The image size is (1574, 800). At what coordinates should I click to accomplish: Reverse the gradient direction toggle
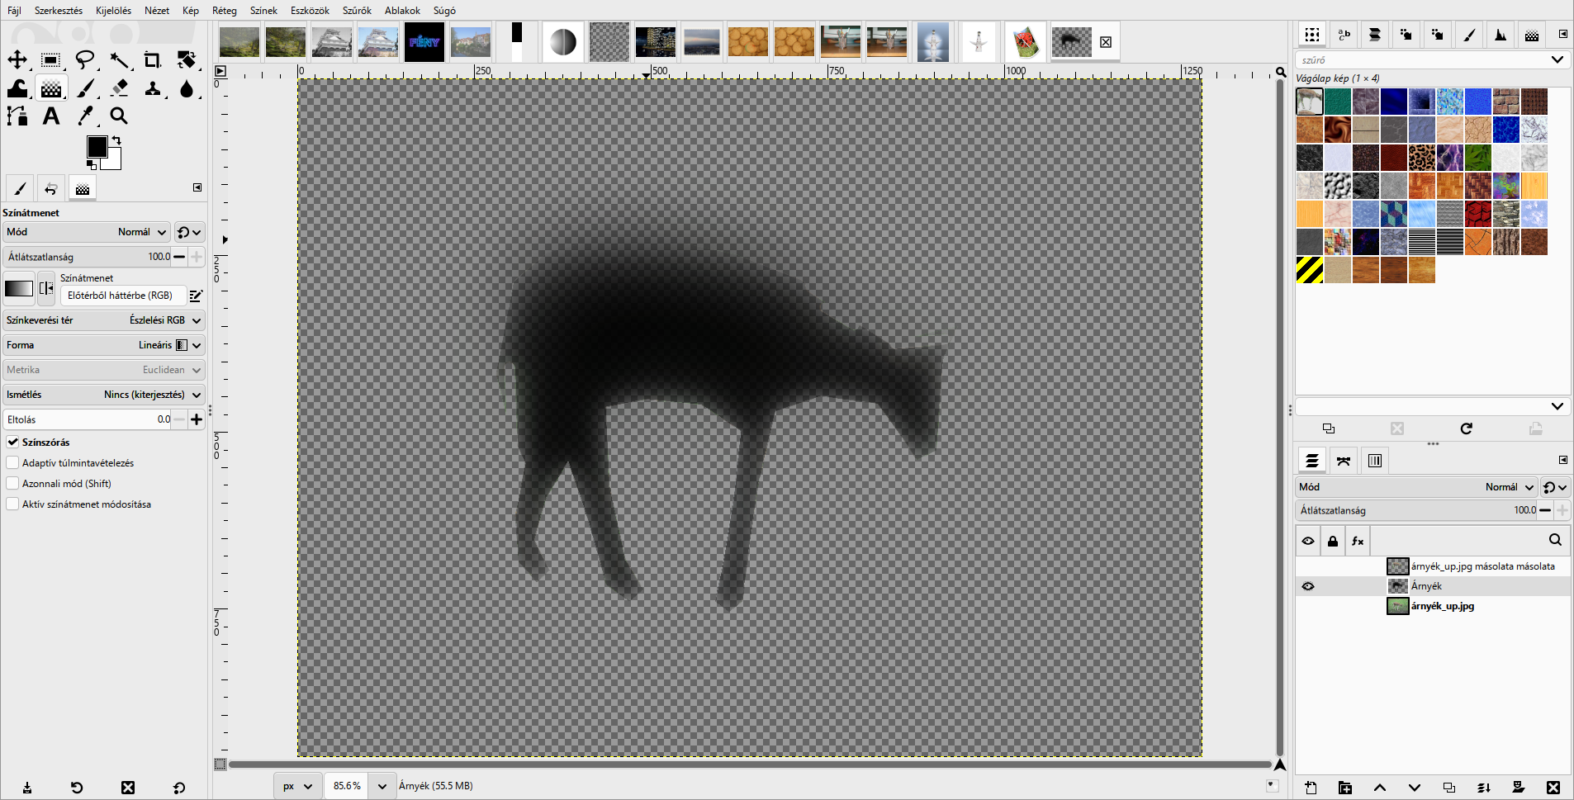click(46, 288)
